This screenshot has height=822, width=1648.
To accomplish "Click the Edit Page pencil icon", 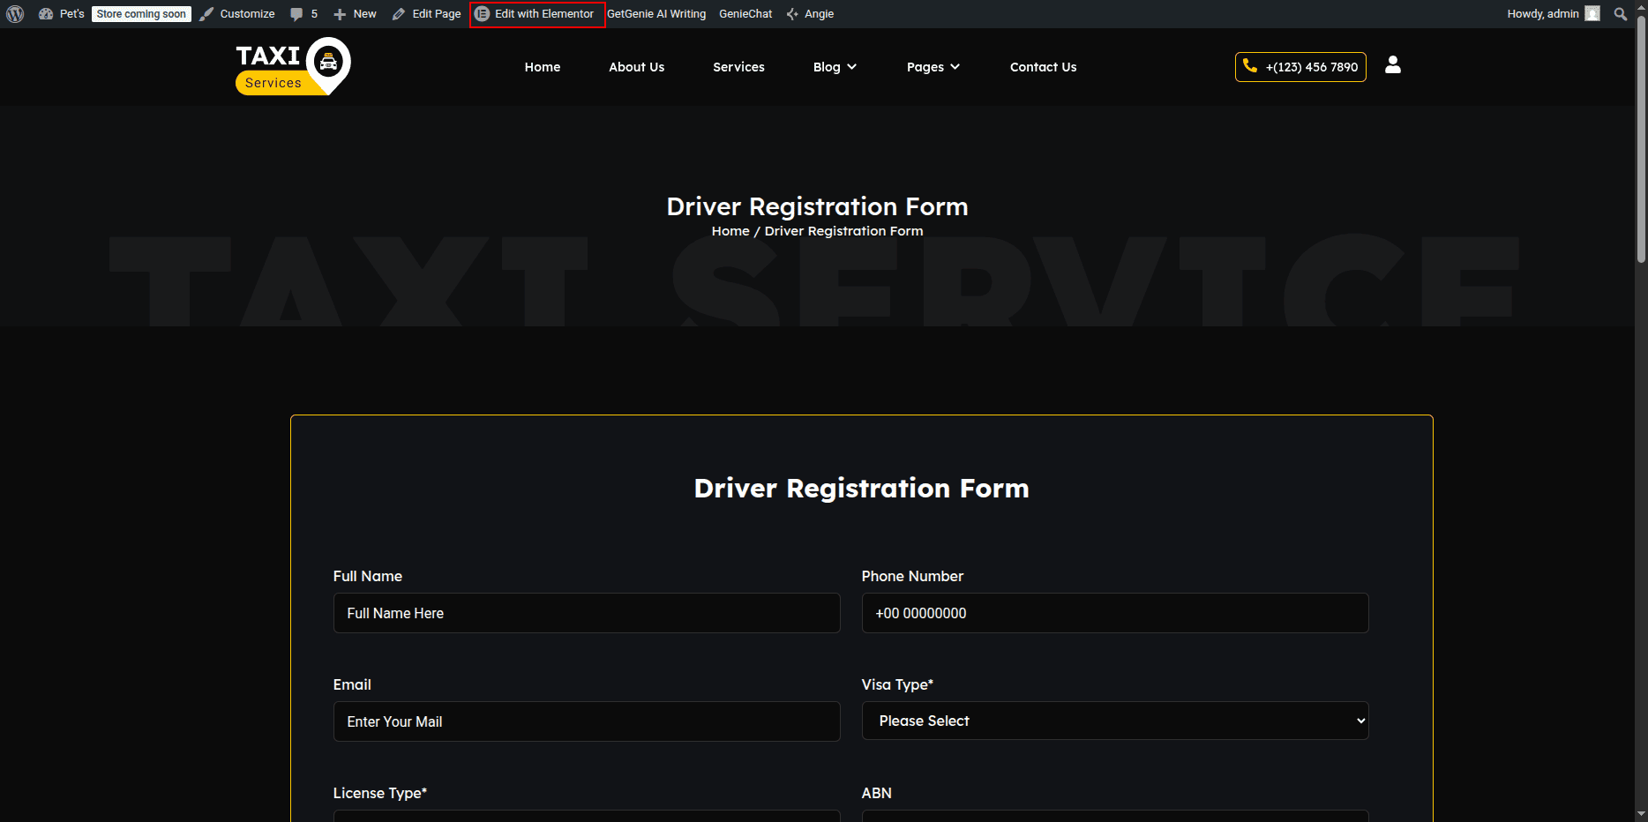I will click(399, 14).
